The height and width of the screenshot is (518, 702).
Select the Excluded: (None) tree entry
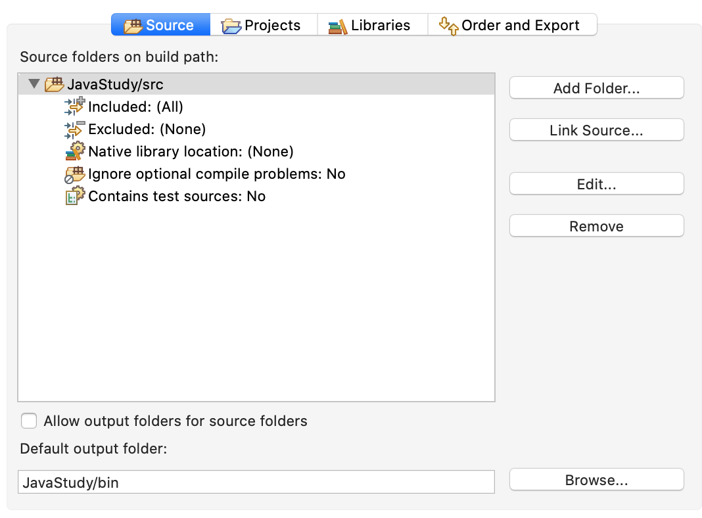coord(147,129)
